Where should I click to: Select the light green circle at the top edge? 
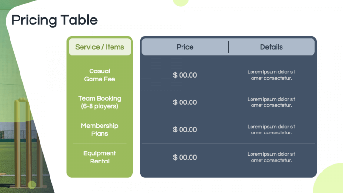[181, 2]
